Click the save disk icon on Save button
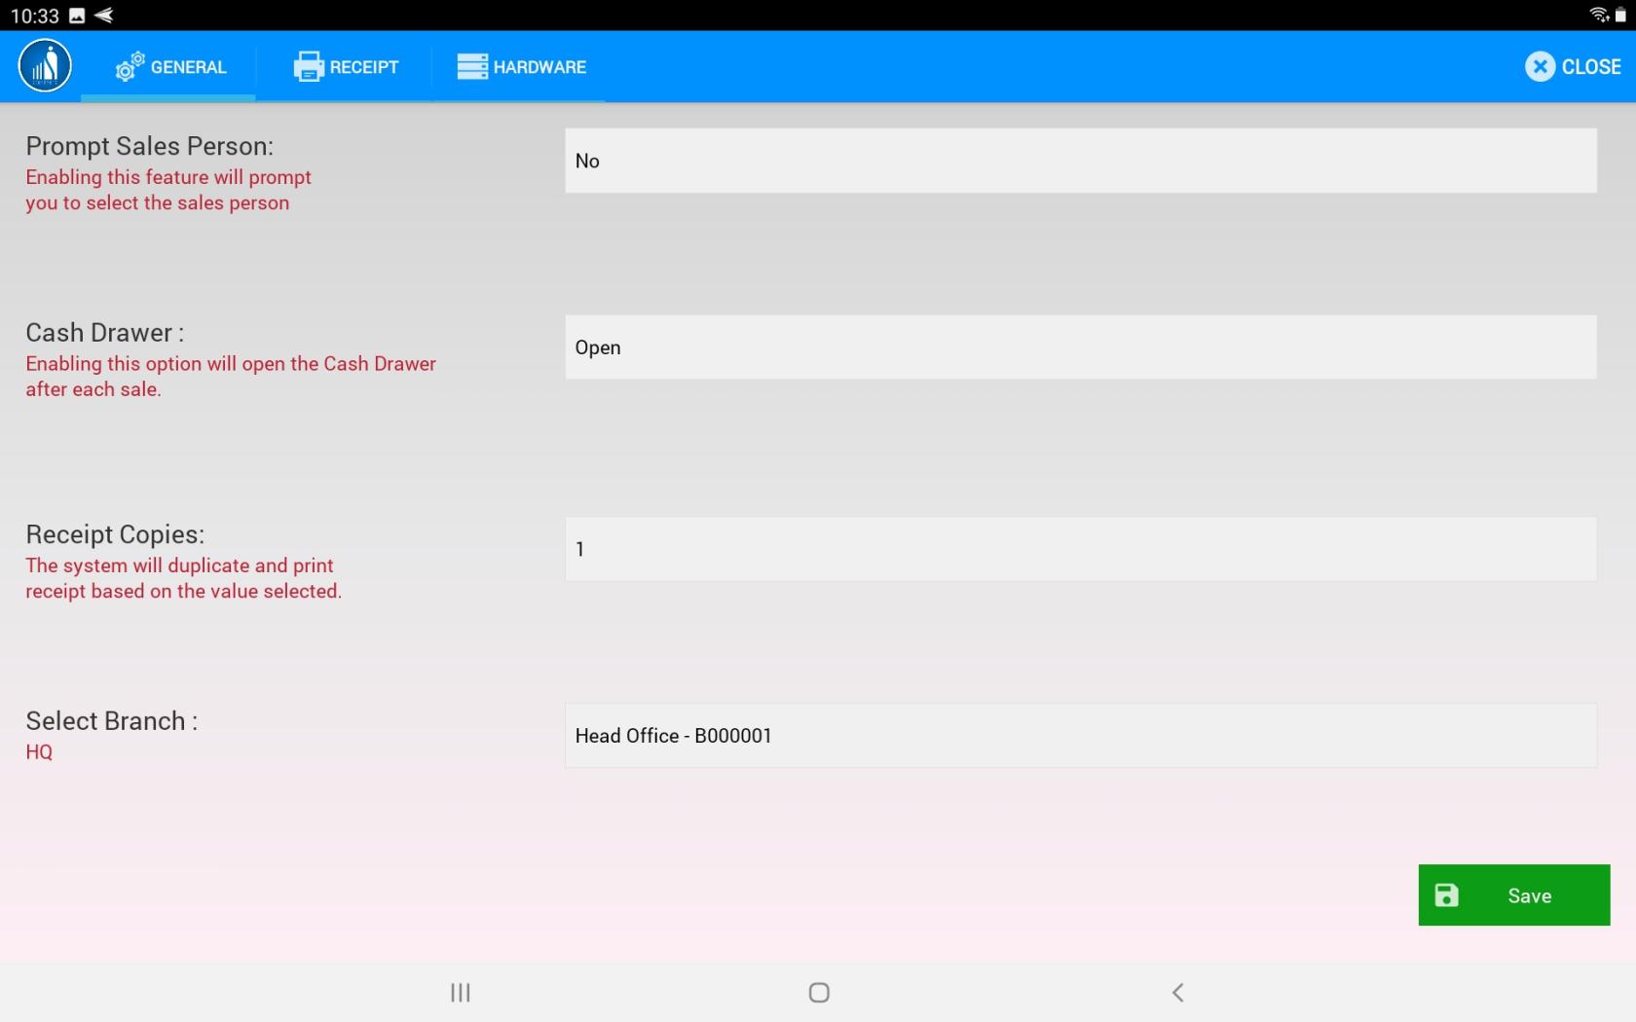This screenshot has height=1022, width=1636. pyautogui.click(x=1448, y=895)
